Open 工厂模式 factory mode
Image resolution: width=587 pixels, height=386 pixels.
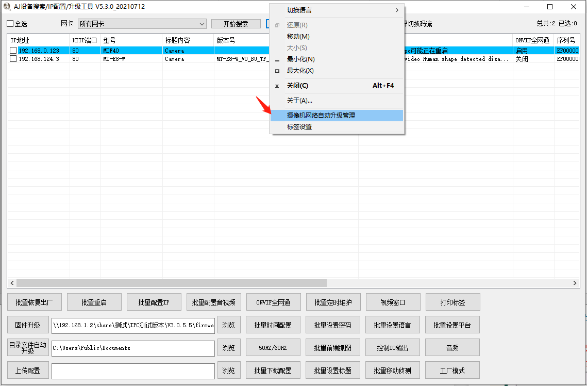point(452,370)
